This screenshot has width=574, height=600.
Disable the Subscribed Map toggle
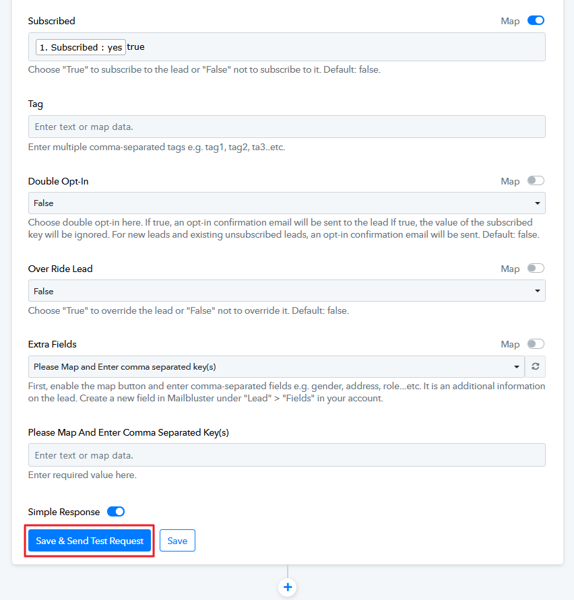[536, 20]
